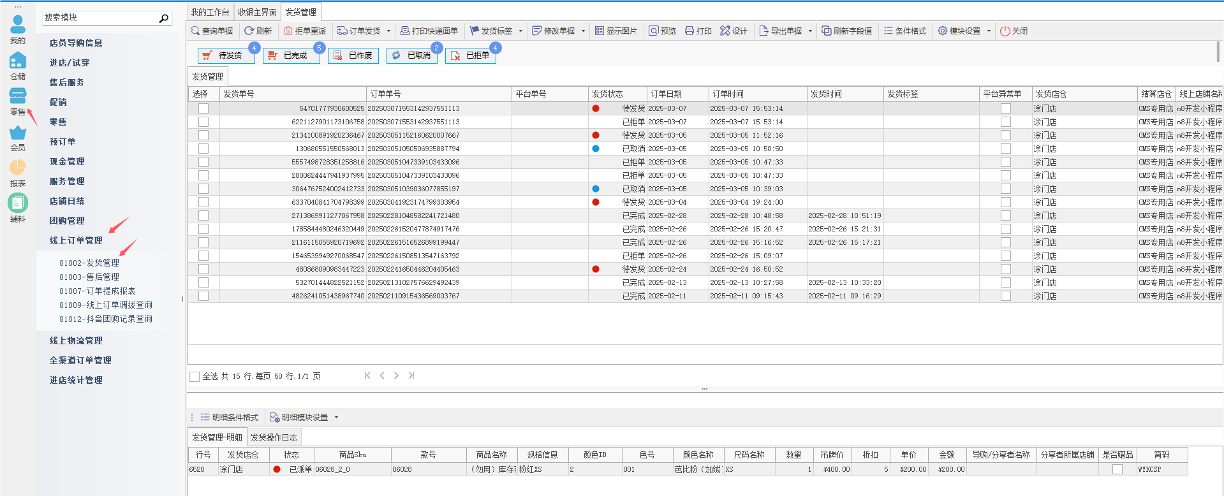This screenshot has height=496, width=1224.
Task: Open the 模块设置 dropdown arrow
Action: click(x=989, y=31)
